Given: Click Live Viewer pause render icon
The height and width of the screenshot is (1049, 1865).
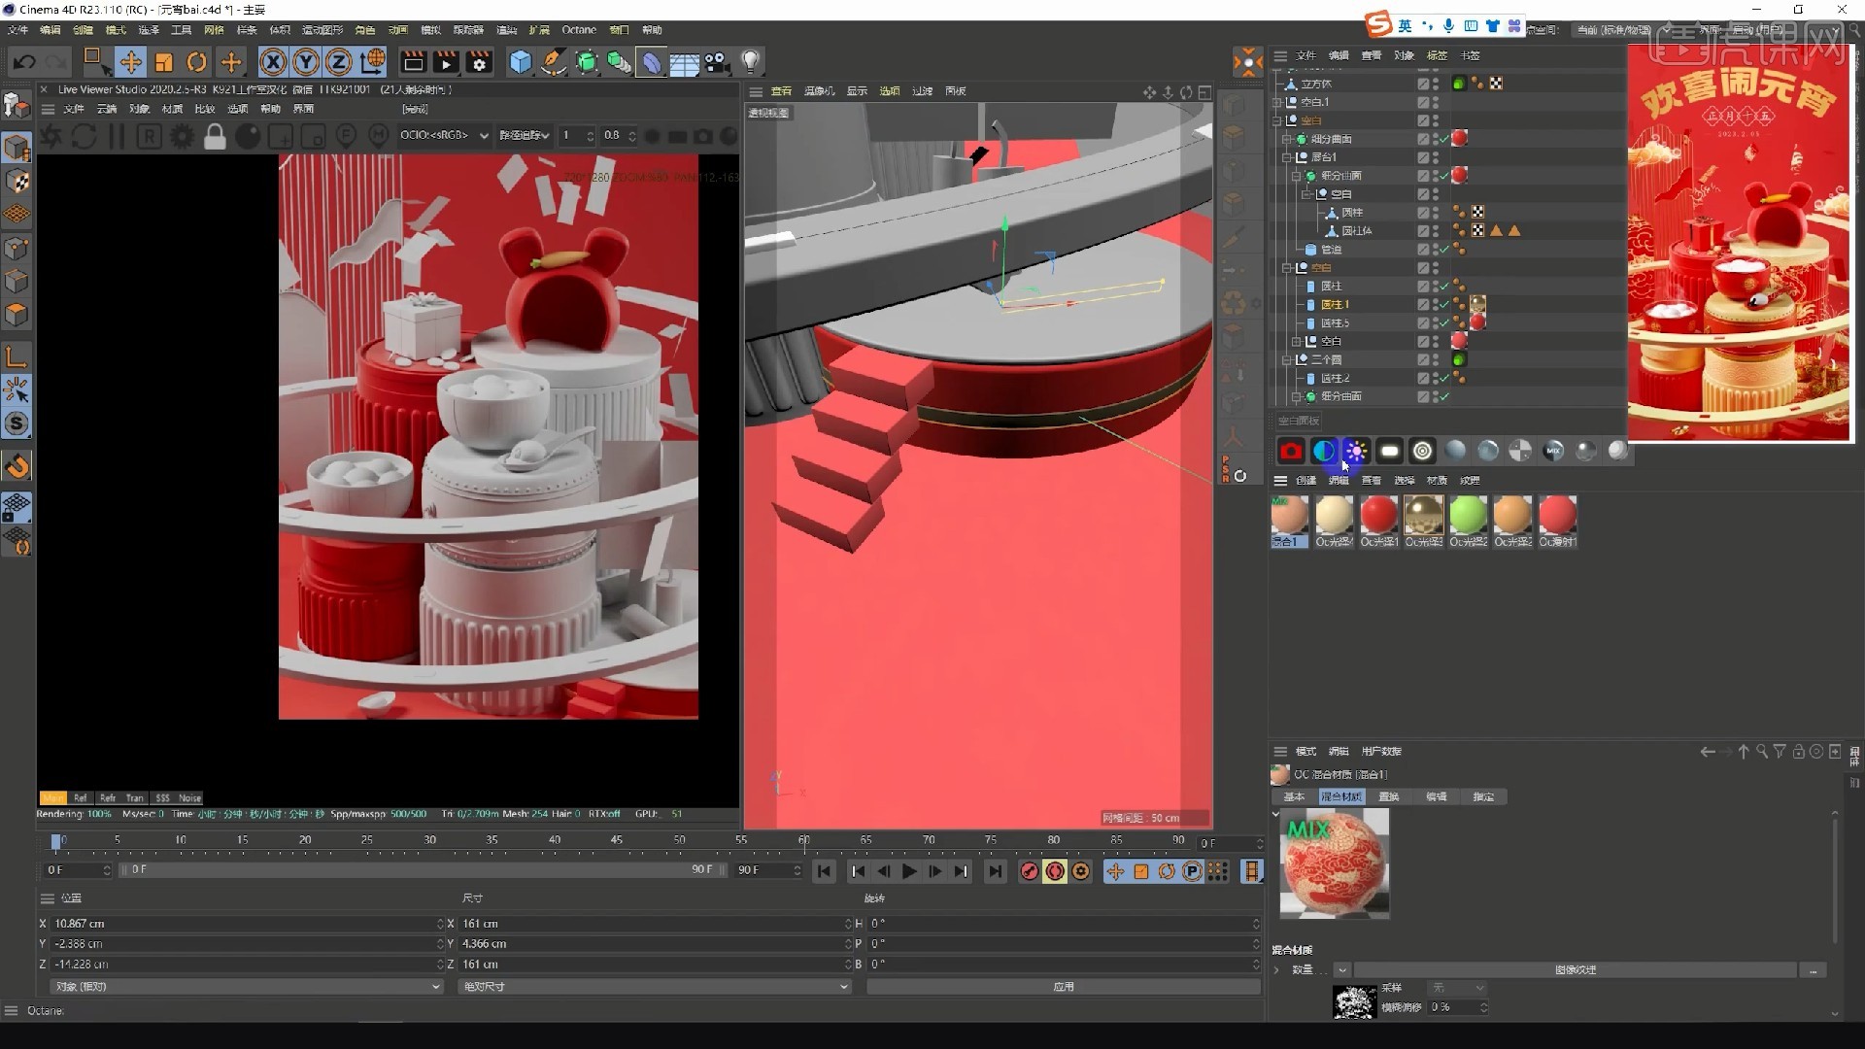Looking at the screenshot, I should [117, 136].
